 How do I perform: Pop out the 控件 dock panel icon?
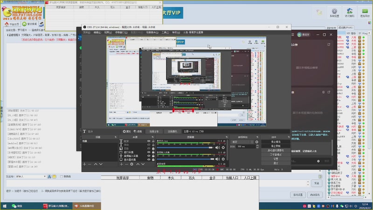tap(289, 137)
